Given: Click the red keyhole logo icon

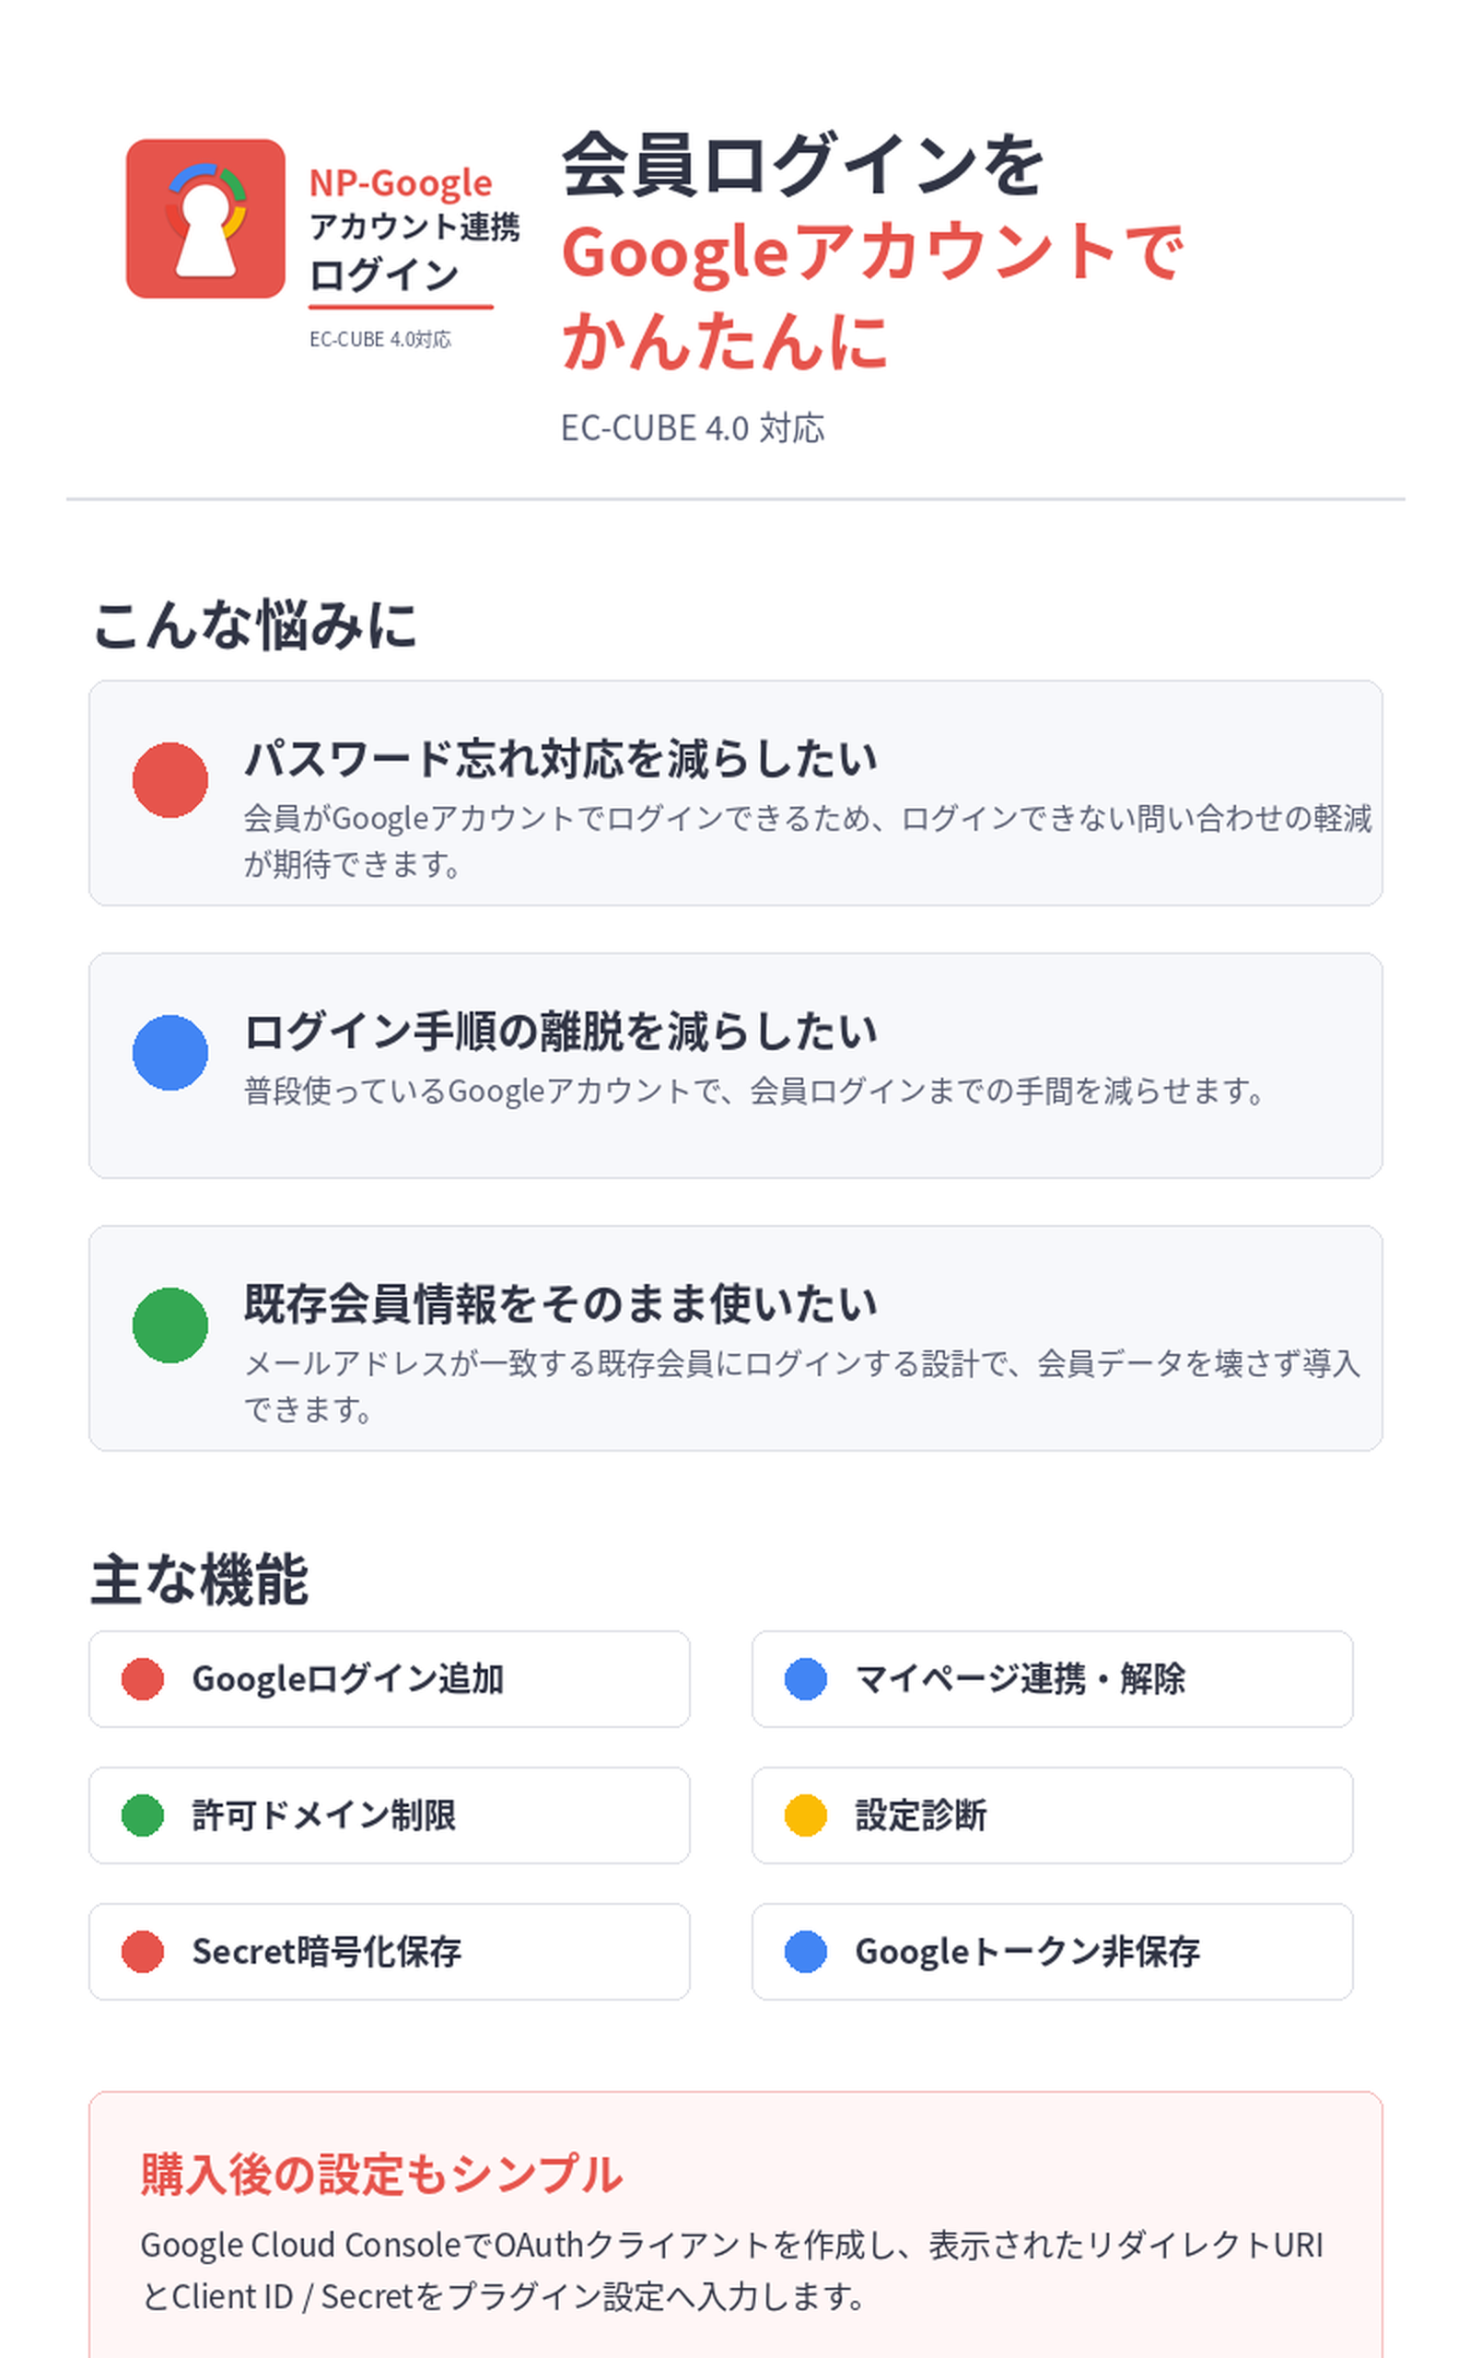Looking at the screenshot, I should click(205, 218).
